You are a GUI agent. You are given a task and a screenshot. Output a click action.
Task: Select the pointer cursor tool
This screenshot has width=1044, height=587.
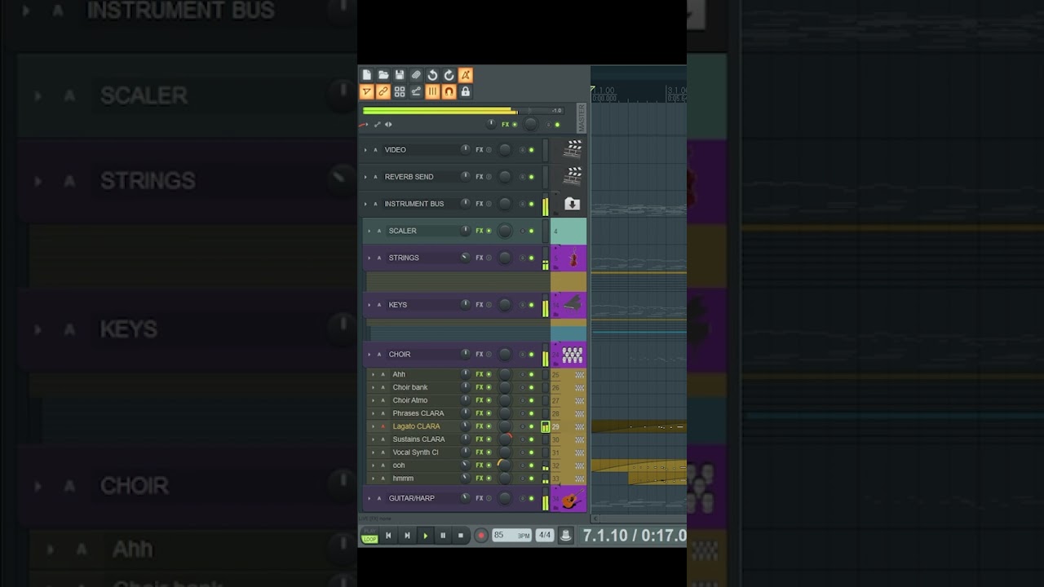point(367,92)
